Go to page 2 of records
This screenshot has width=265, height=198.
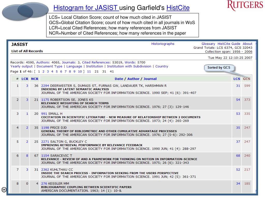tap(43, 72)
